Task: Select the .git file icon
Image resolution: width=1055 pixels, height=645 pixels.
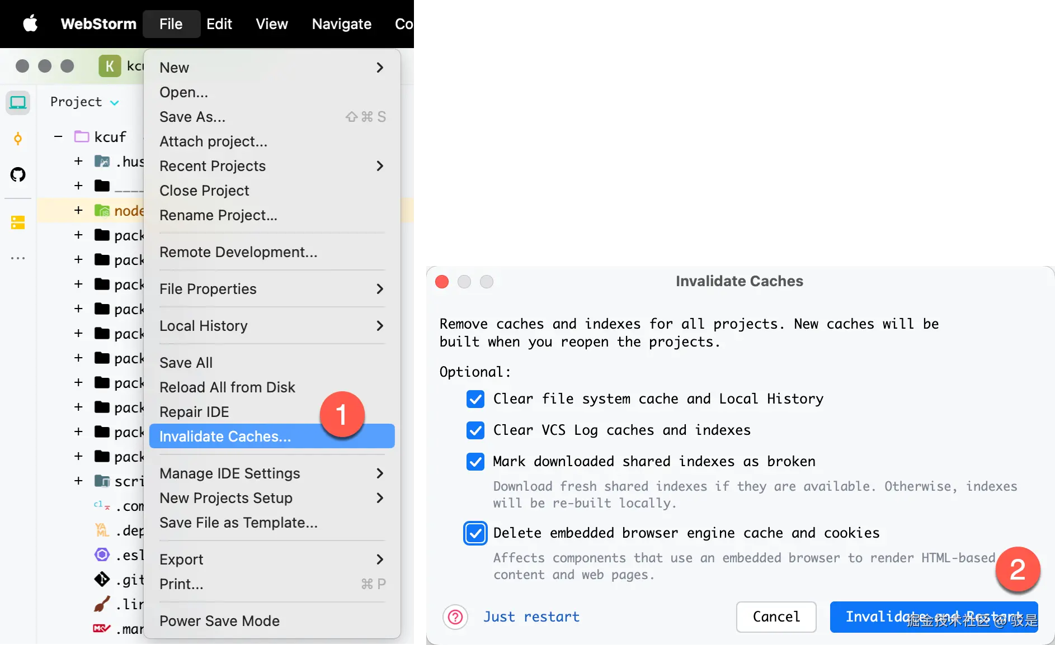Action: tap(102, 579)
